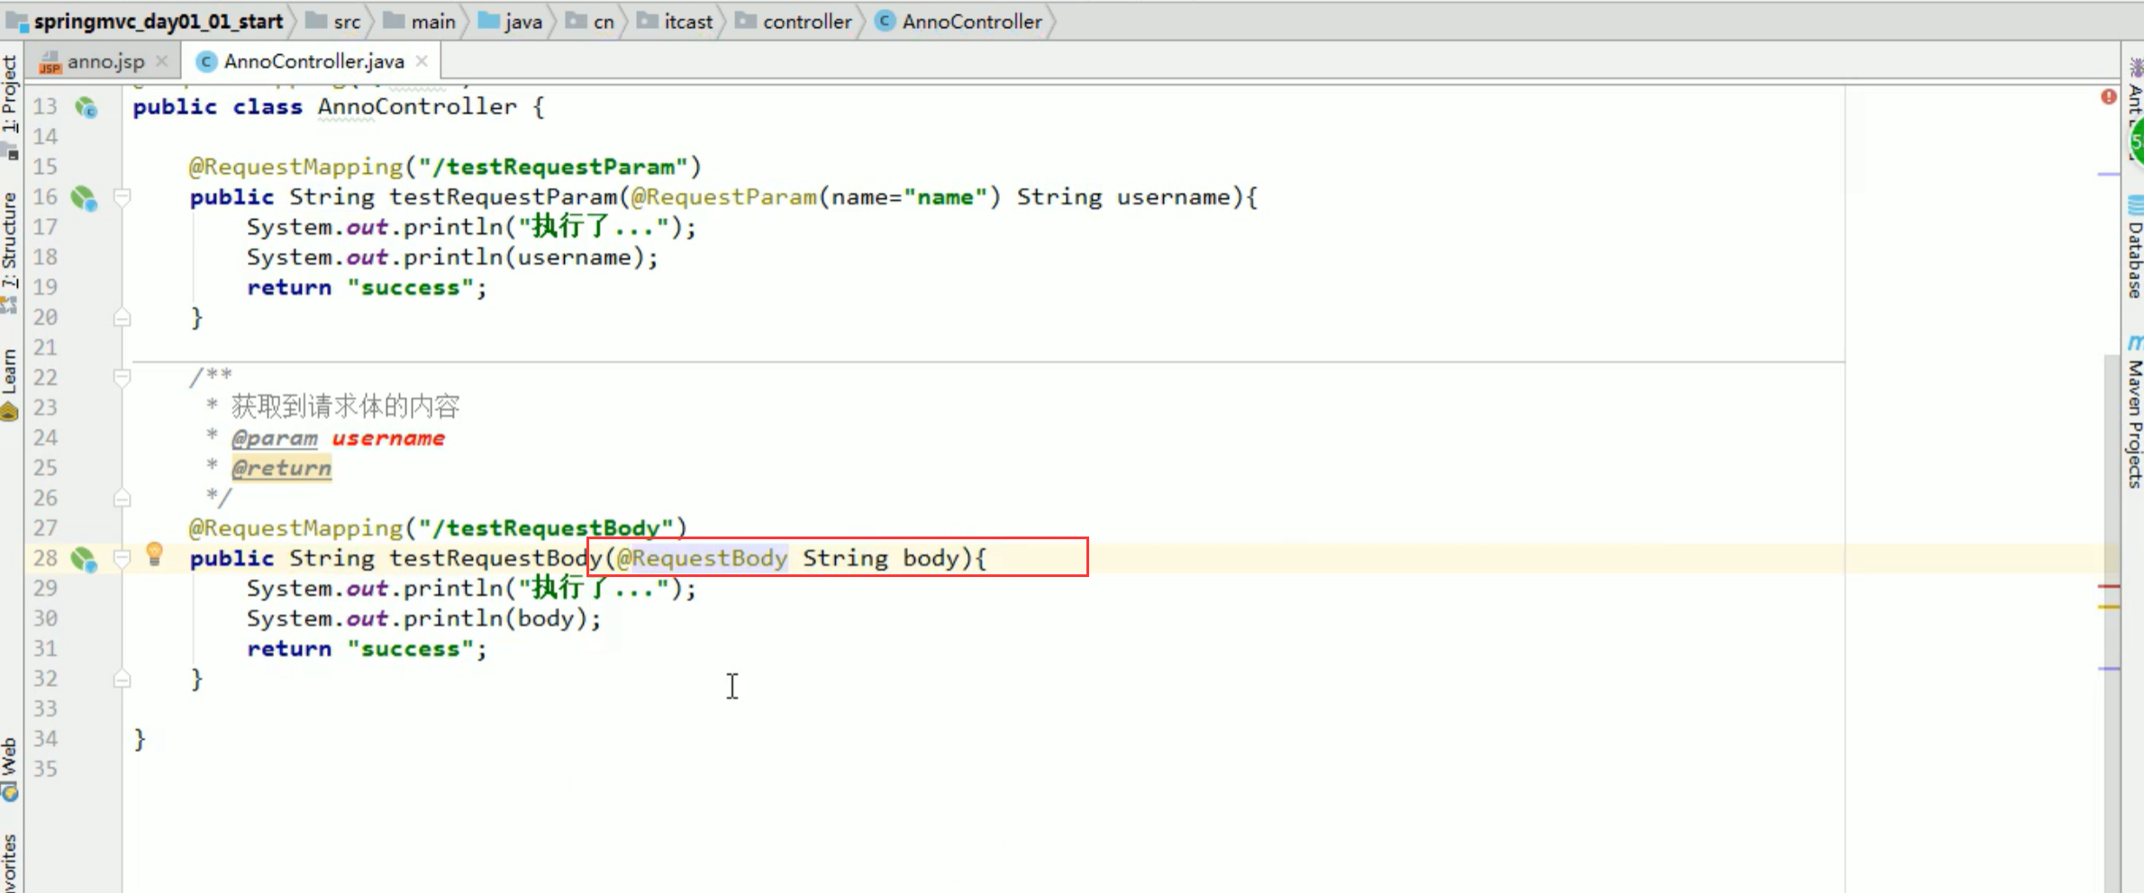
Task: Close the AnnoController.java editor tab
Action: pyautogui.click(x=422, y=61)
